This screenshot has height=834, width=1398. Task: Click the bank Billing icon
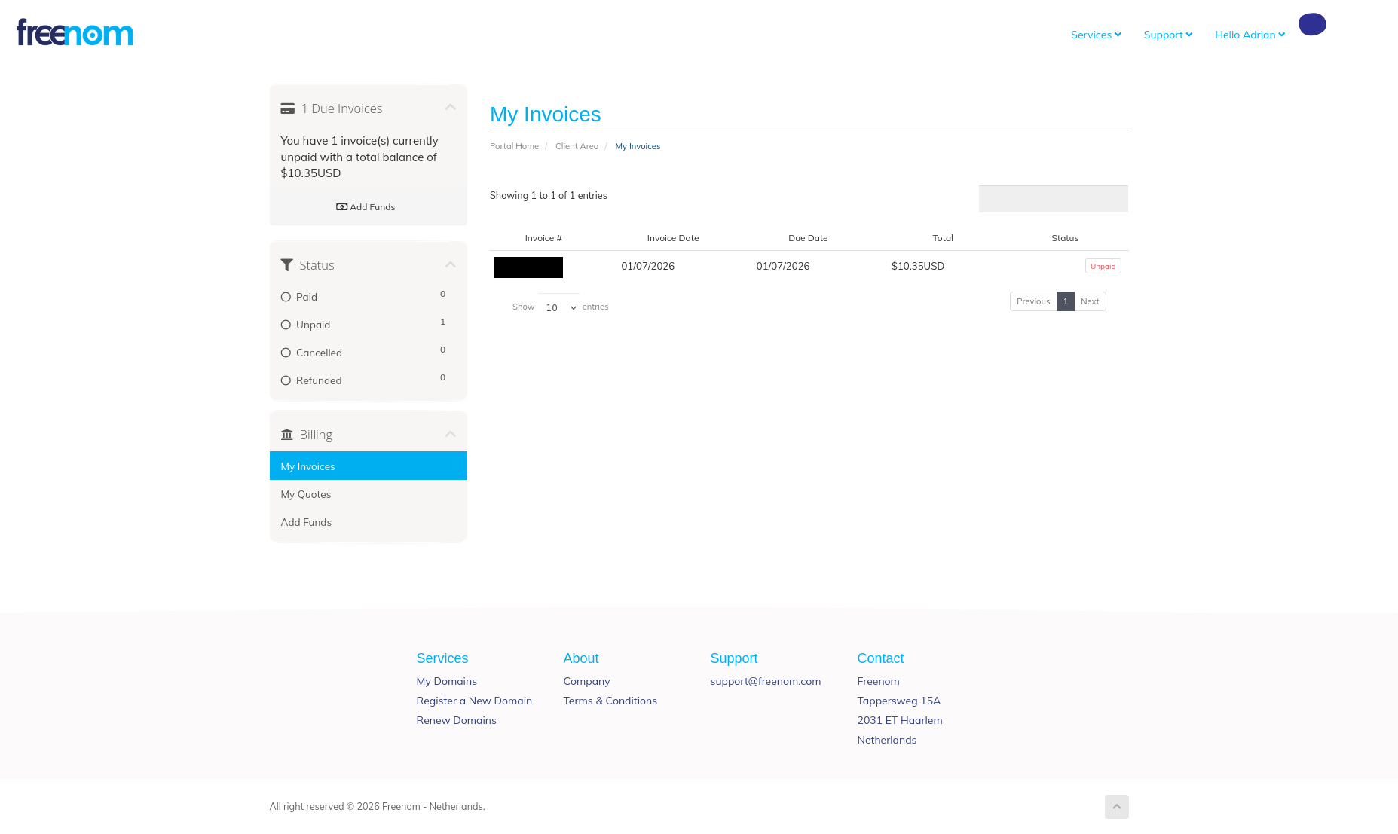point(286,435)
